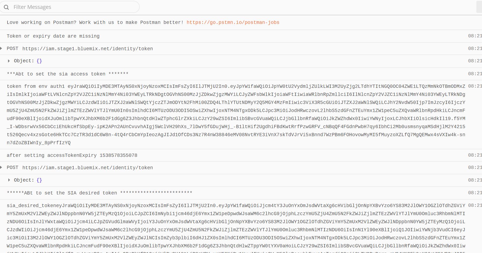Select the 'Token or expiry date are missing' entry
The image size is (482, 253).
coord(53,36)
